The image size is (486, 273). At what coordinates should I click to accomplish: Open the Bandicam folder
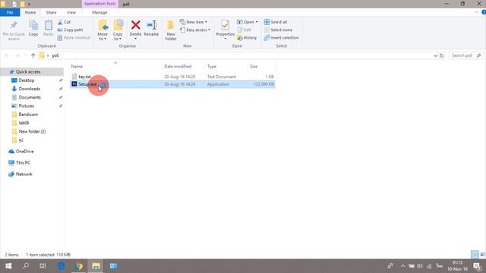pos(28,115)
